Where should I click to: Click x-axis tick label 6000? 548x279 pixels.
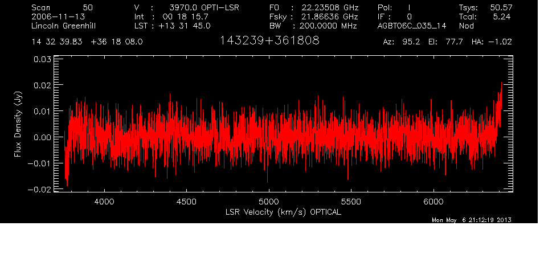[x=434, y=202]
